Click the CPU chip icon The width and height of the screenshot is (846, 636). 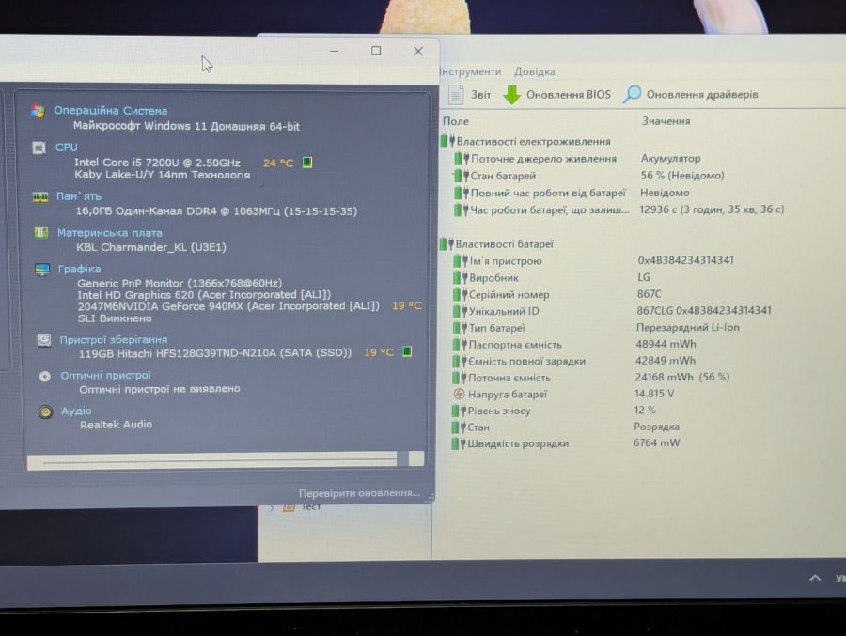pos(39,147)
